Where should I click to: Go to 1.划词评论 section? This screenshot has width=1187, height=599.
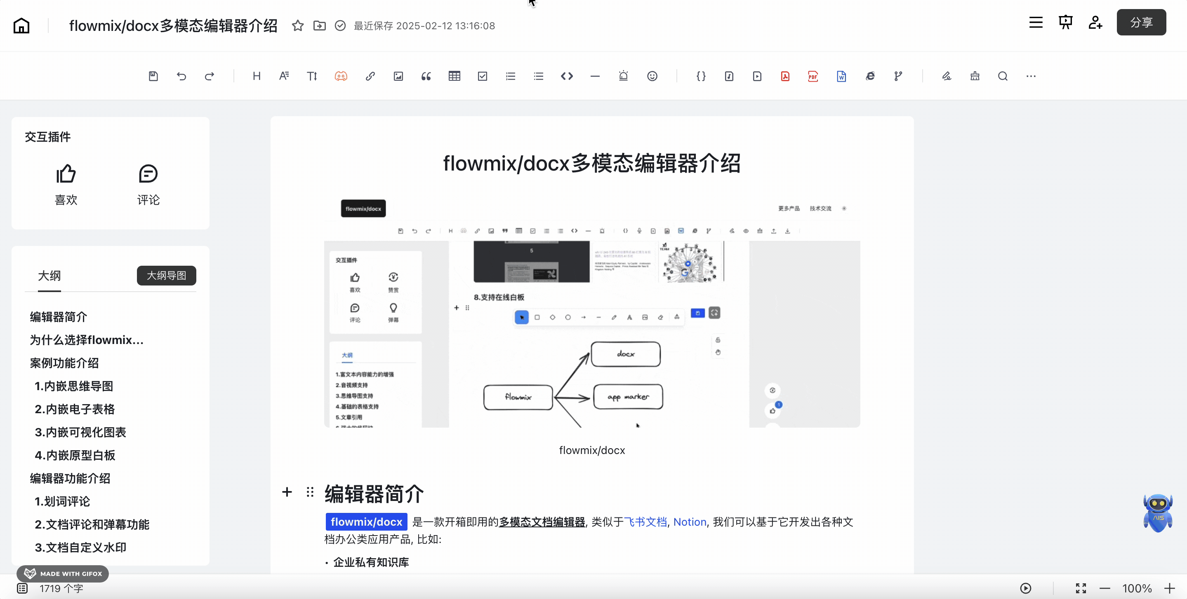(x=62, y=501)
